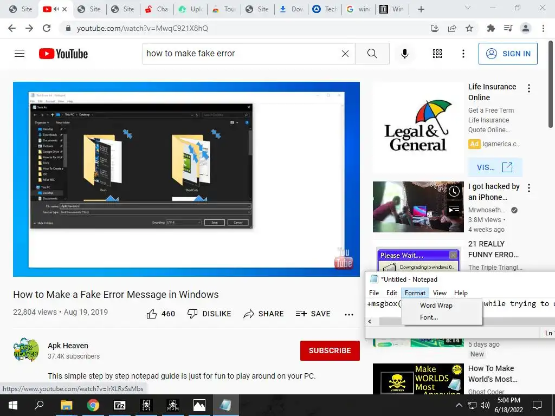Open taskbar search magnifier

tap(39, 405)
